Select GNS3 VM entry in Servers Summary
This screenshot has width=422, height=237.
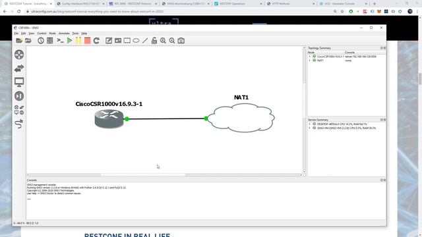[347, 128]
